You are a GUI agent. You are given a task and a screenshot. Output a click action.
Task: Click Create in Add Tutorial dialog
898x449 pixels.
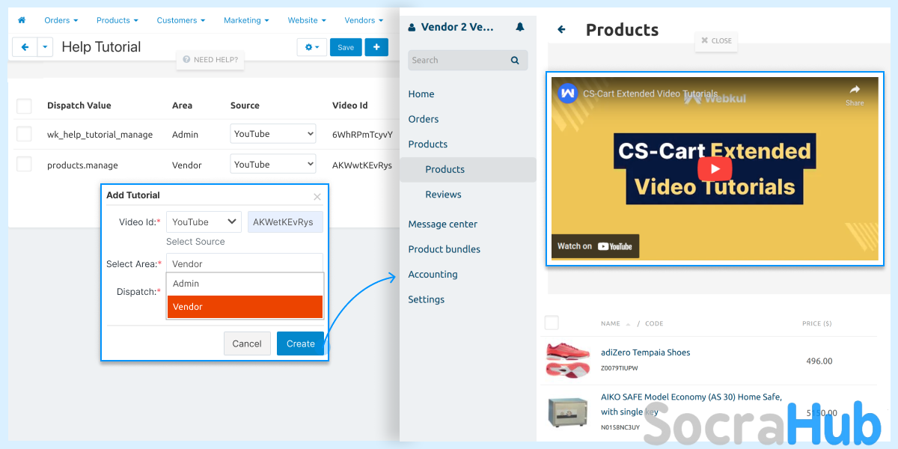tap(300, 343)
